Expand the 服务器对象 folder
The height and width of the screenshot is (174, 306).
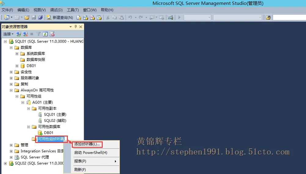pos(11,78)
